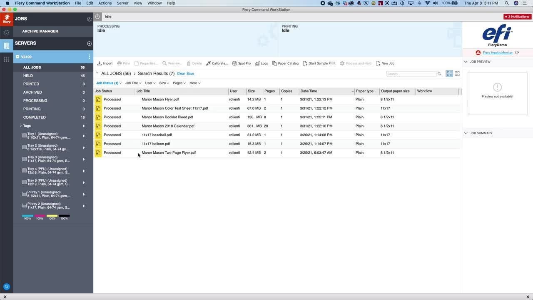Viewport: 533px width, 300px height.
Task: Open the File menu
Action: pyautogui.click(x=78, y=3)
